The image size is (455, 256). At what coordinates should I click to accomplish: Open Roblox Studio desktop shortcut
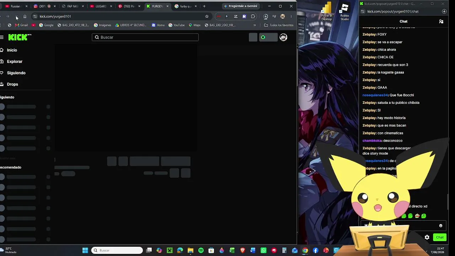tap(344, 12)
